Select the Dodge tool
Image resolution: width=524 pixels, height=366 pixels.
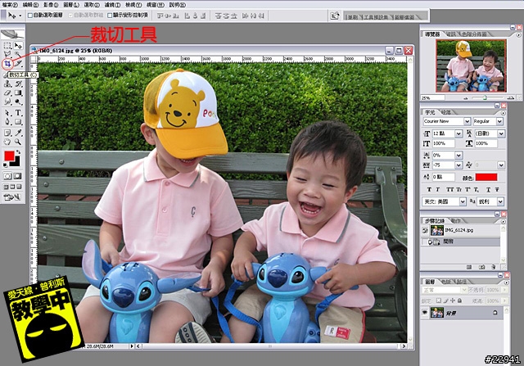tap(18, 102)
